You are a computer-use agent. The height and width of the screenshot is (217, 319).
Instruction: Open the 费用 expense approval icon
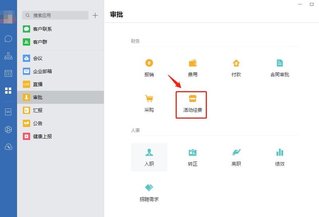pos(193,64)
